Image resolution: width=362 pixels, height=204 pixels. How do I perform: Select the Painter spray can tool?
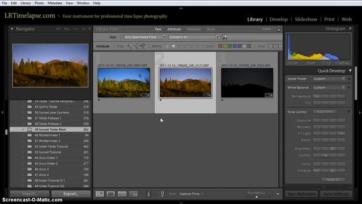(x=148, y=194)
